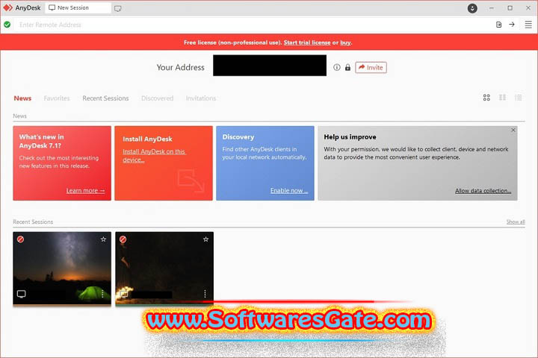
Task: Click the Help us improve heading
Action: coord(350,136)
